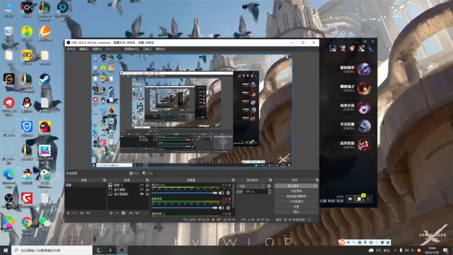This screenshot has width=453, height=255.
Task: Add a new source with the plus icon
Action: pos(111,213)
